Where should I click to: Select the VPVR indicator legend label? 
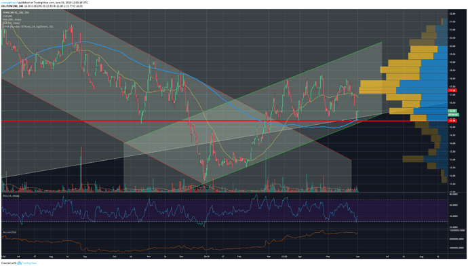(28, 26)
